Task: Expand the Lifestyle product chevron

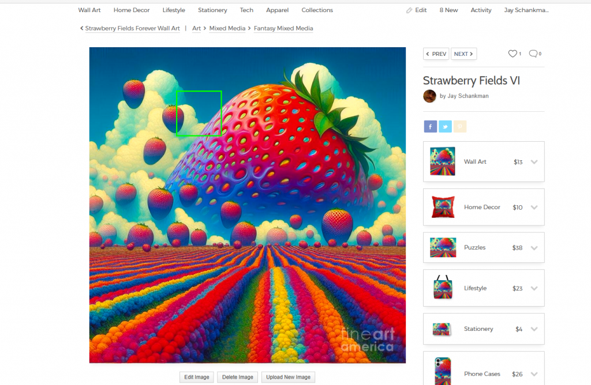Action: click(534, 288)
